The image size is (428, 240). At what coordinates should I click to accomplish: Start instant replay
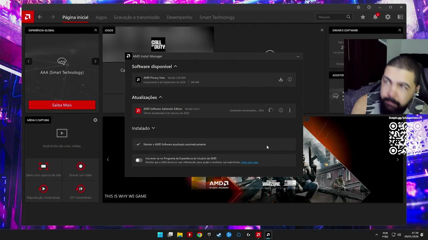pos(43,192)
